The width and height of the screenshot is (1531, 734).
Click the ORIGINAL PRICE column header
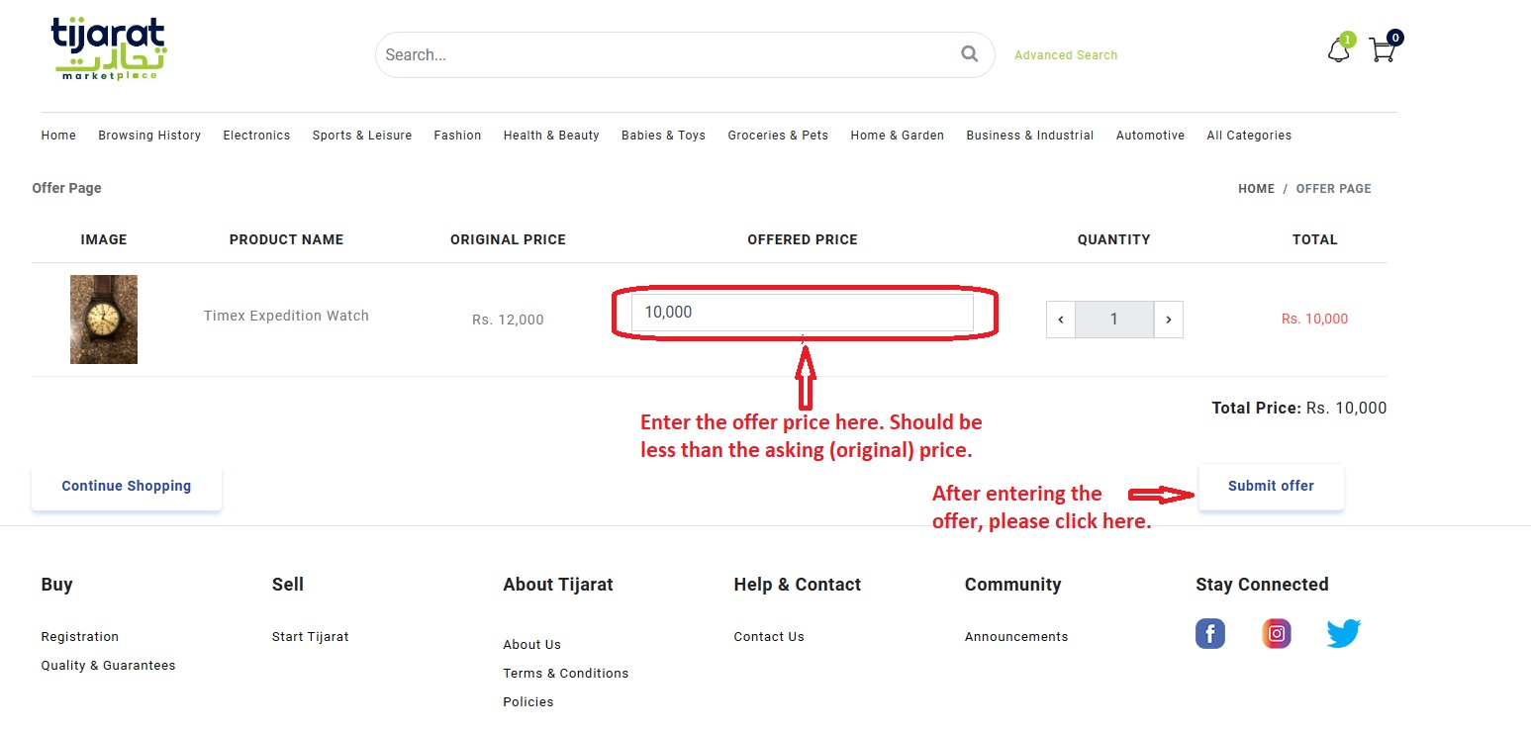click(508, 239)
